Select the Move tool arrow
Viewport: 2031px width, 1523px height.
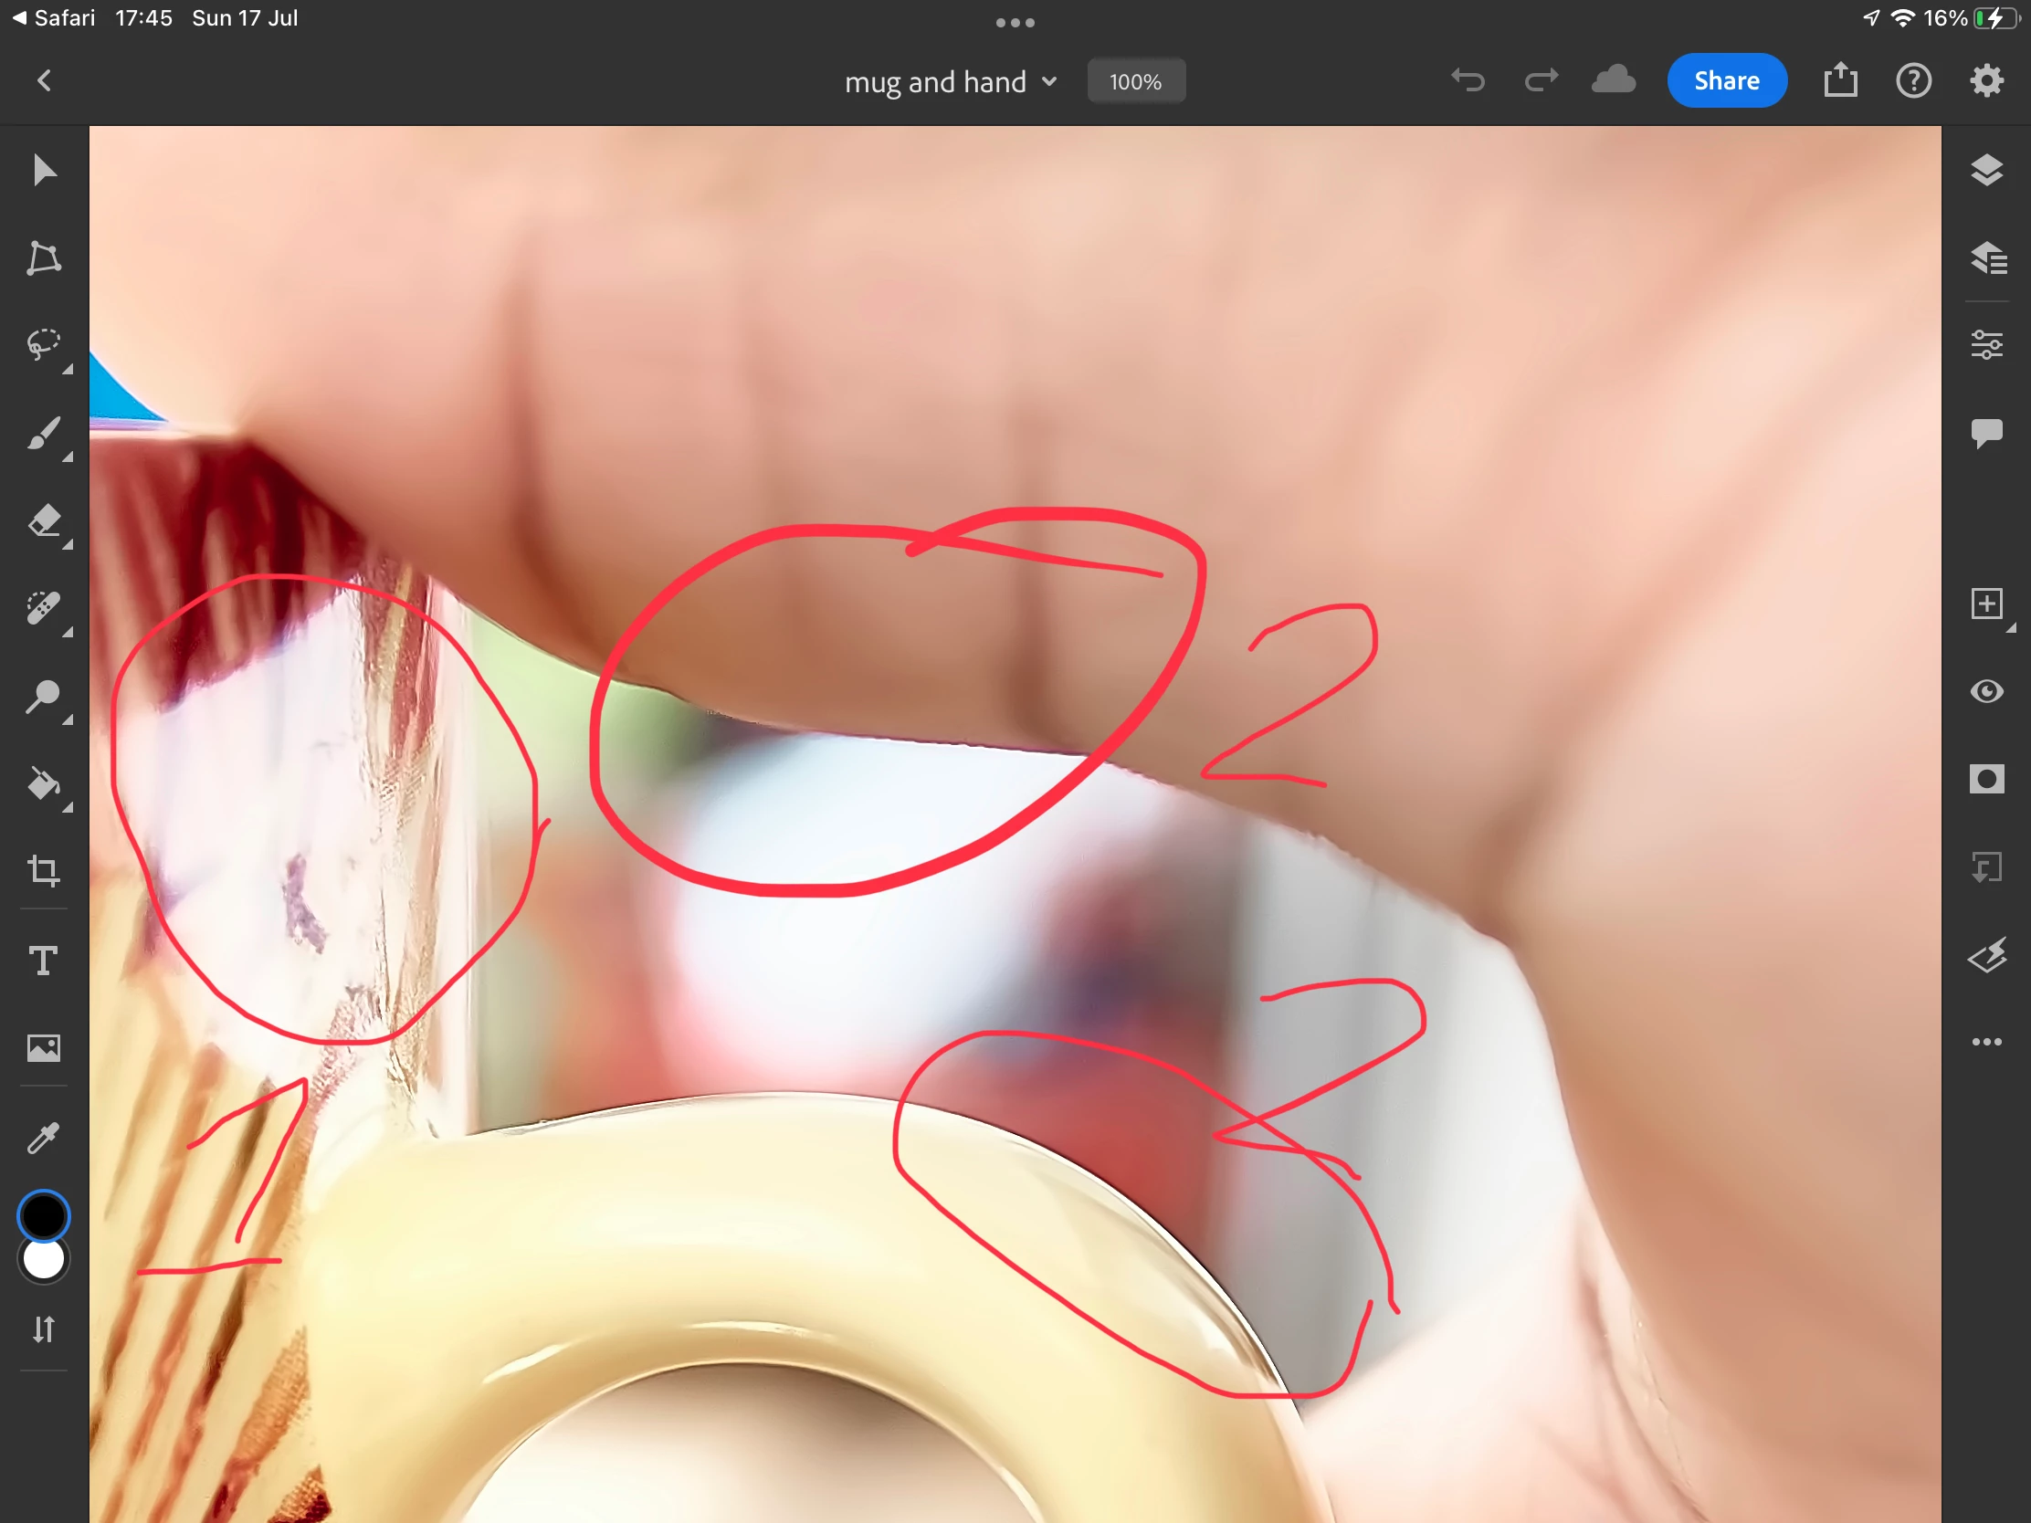[44, 171]
